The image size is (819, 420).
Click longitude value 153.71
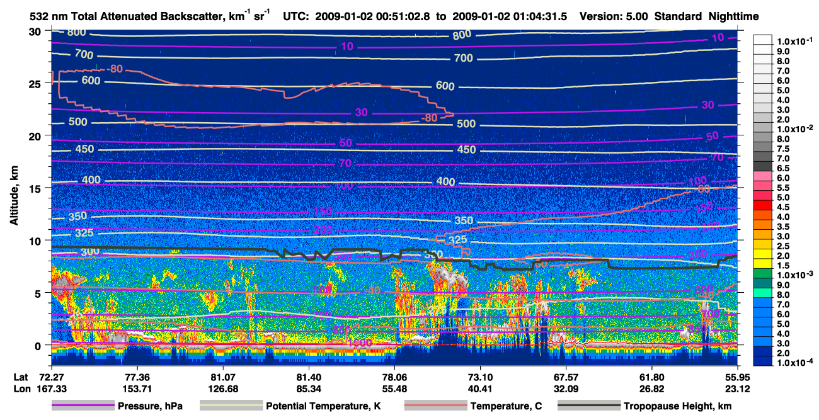(136, 388)
